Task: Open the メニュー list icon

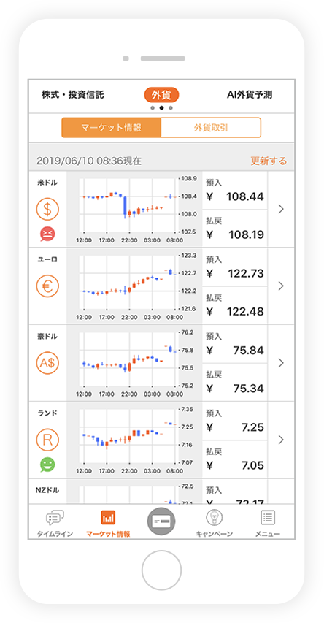Action: (268, 517)
